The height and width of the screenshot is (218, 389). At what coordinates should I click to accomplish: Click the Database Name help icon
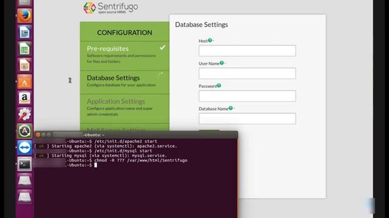pyautogui.click(x=230, y=108)
